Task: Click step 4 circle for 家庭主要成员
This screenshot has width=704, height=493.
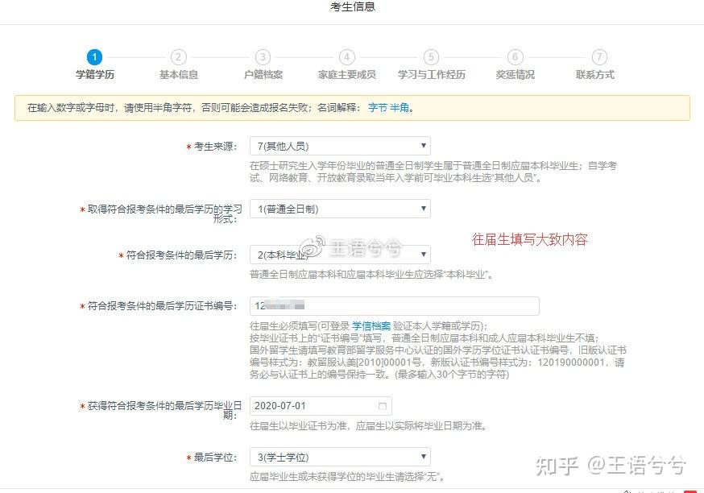Action: point(346,57)
